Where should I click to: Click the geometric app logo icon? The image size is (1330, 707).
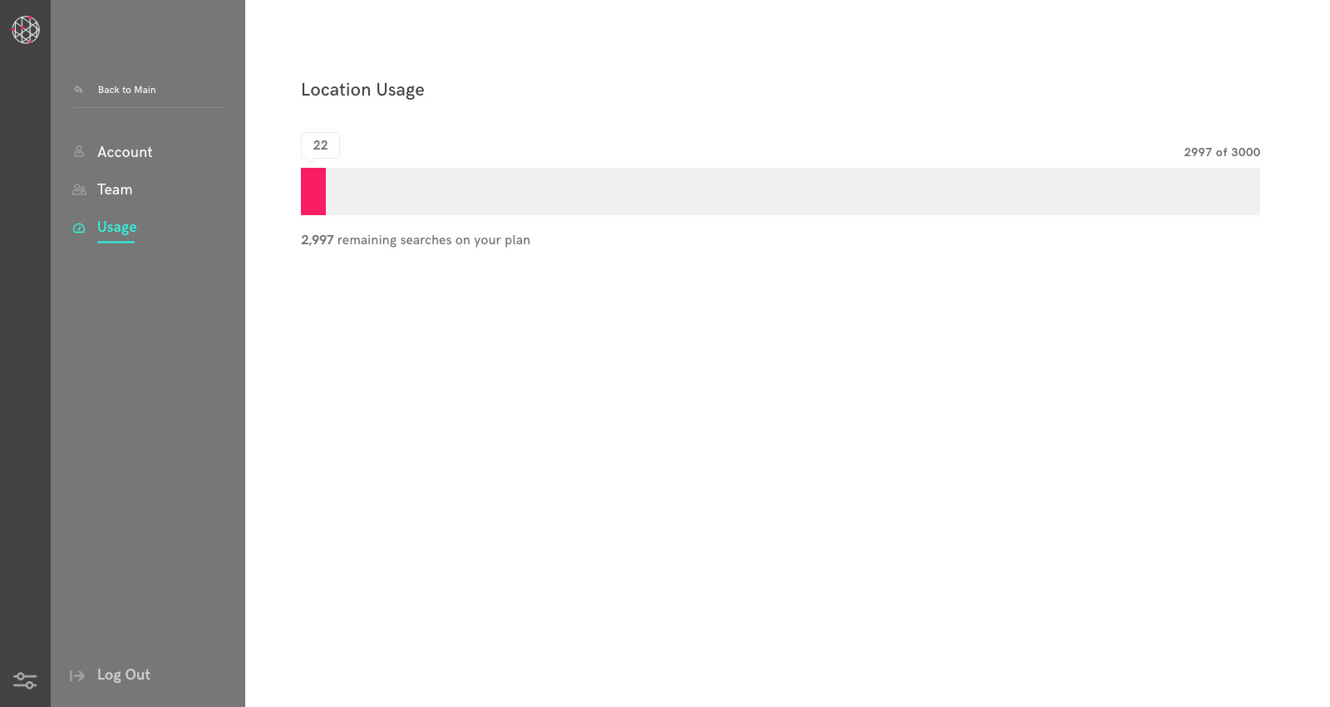(x=26, y=30)
